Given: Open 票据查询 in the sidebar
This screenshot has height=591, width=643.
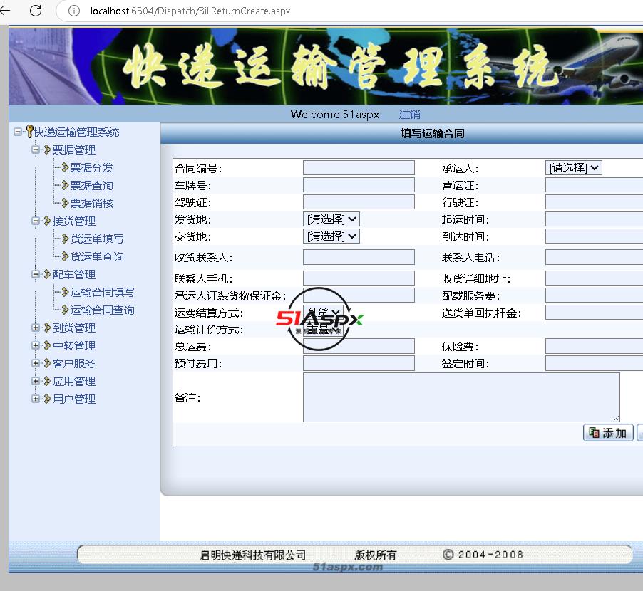Looking at the screenshot, I should pyautogui.click(x=91, y=185).
